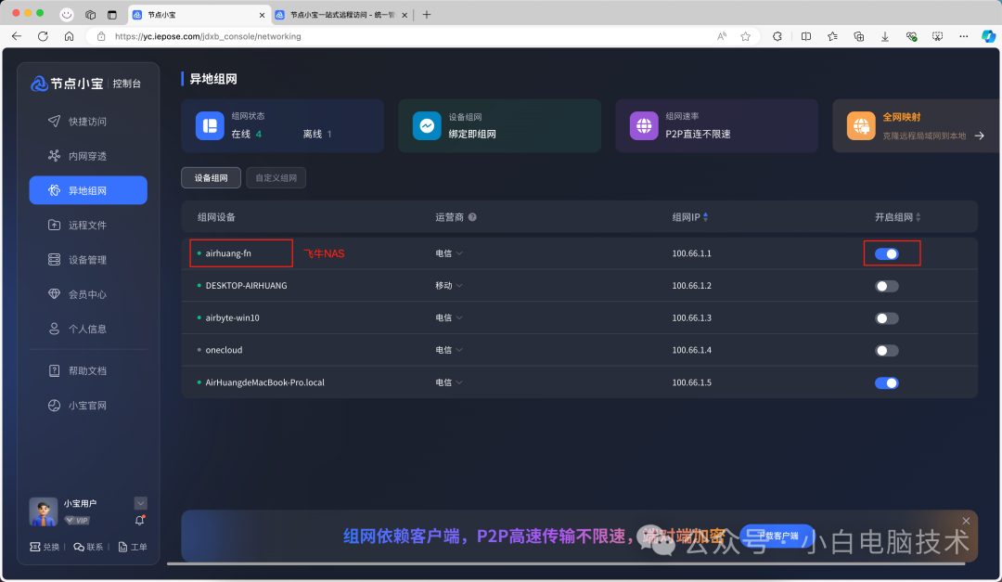Screen dimensions: 1002x582
Task: Open the 电信 carrier dropdown for airbyte-win10
Action: [x=448, y=317]
